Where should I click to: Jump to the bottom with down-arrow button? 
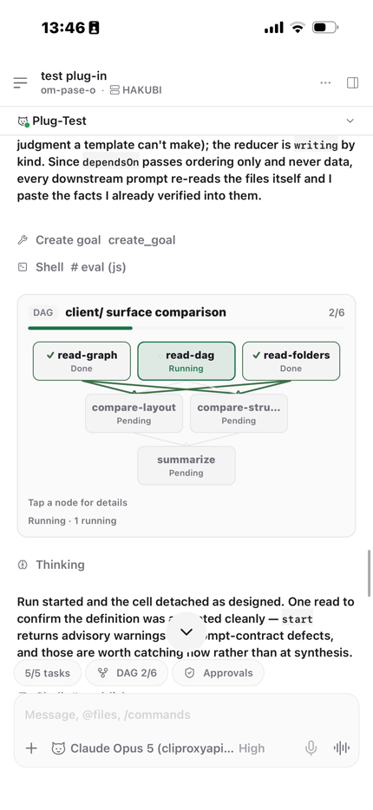tap(186, 631)
